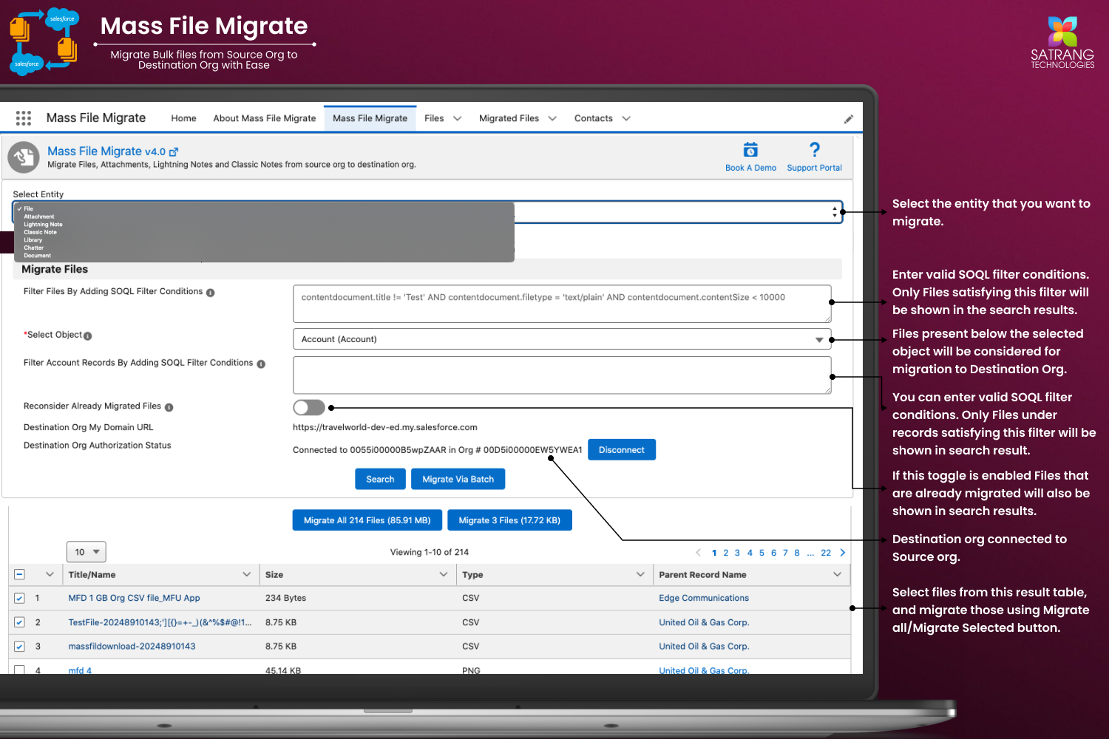Click Migrate 3 Files button

pos(509,520)
